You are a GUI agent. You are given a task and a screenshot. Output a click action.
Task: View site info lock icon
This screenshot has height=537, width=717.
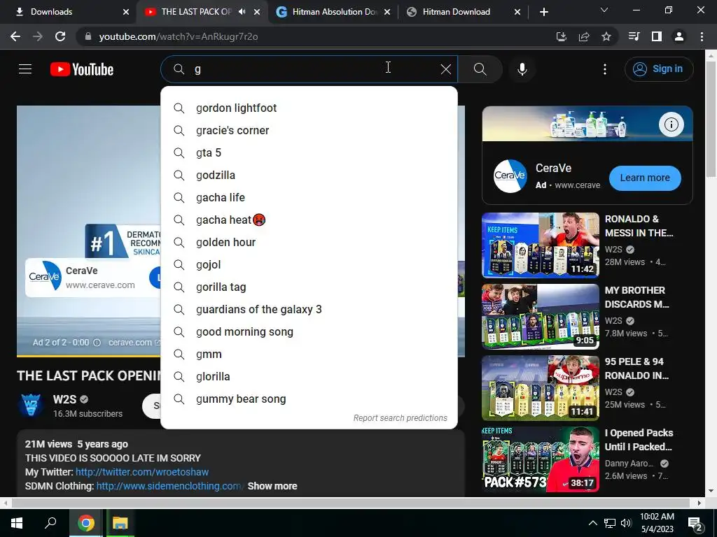click(x=88, y=36)
